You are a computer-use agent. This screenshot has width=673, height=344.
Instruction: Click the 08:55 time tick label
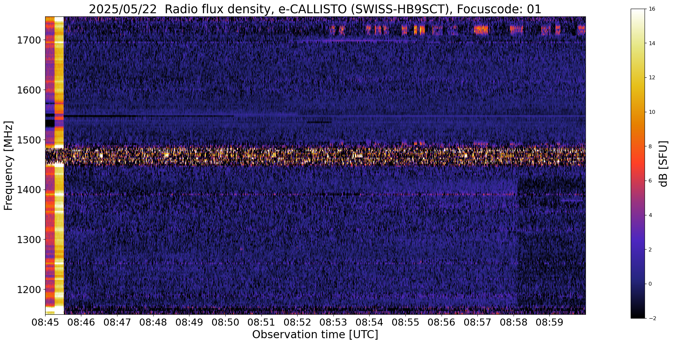405,322
